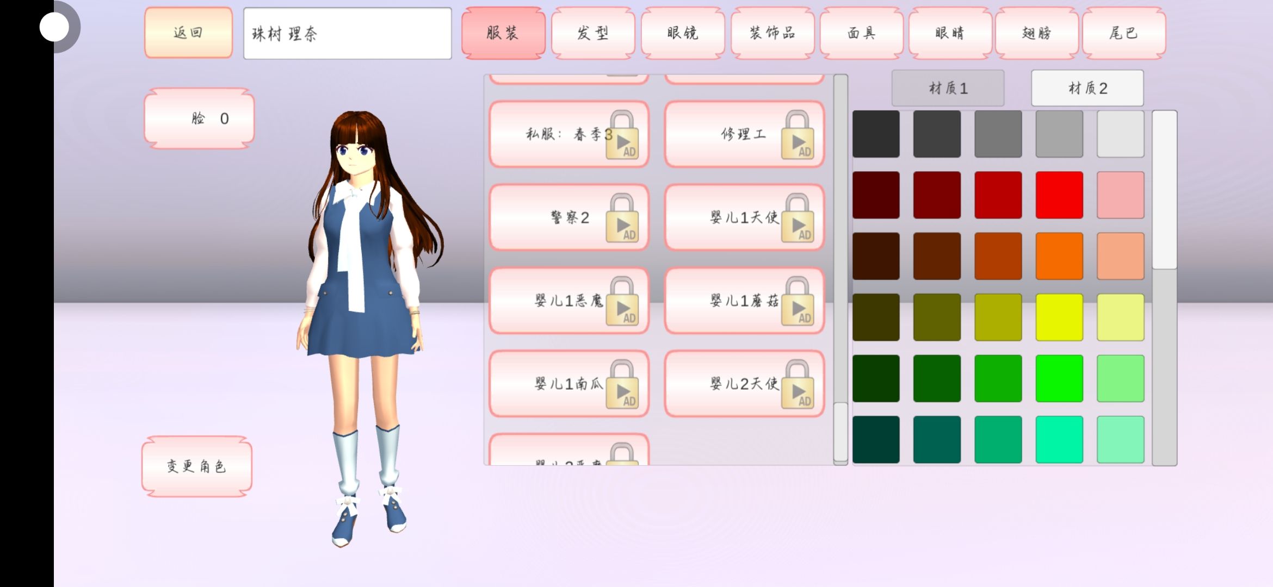This screenshot has height=587, width=1273.
Task: Open the 发型 hairstyle tab
Action: click(592, 33)
